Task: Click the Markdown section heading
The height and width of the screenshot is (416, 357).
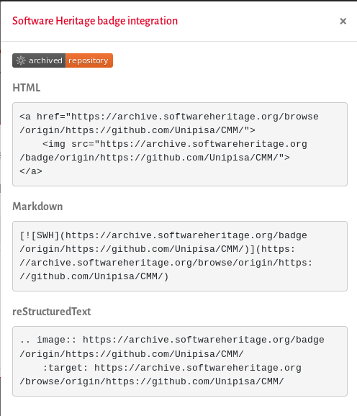Action: [x=37, y=207]
